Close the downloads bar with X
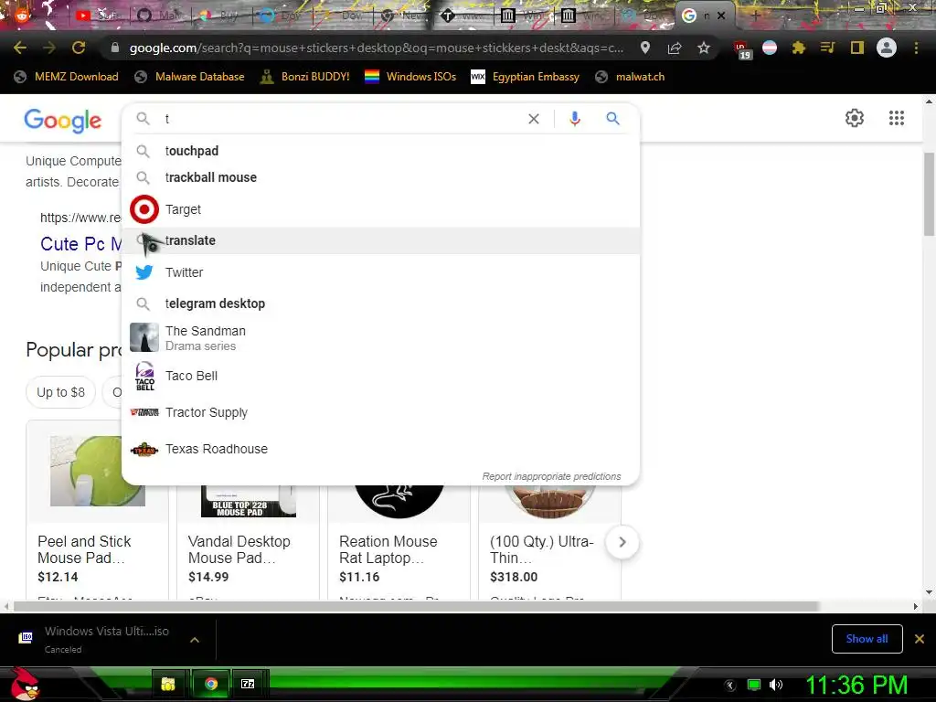 (920, 639)
